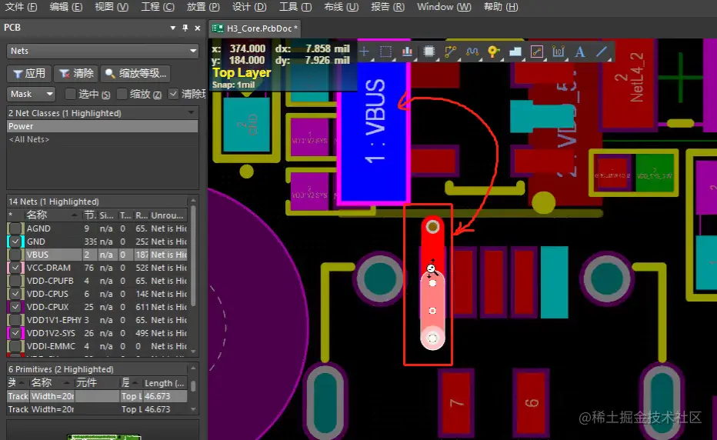Toggle VCC-DRAM net checkbox
The height and width of the screenshot is (440, 717).
pos(15,268)
